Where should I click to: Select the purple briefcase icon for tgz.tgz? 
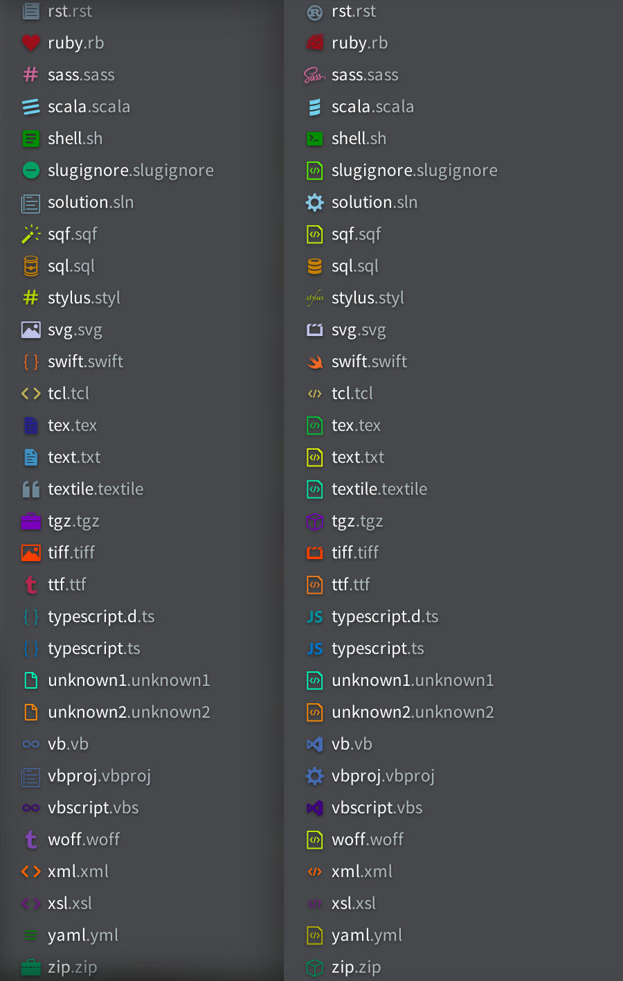pos(30,521)
